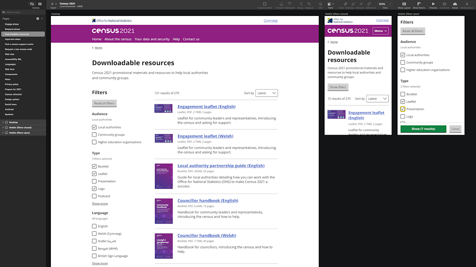
Task: Open the Sort by dropdown on mobile artboard
Action: (377, 99)
